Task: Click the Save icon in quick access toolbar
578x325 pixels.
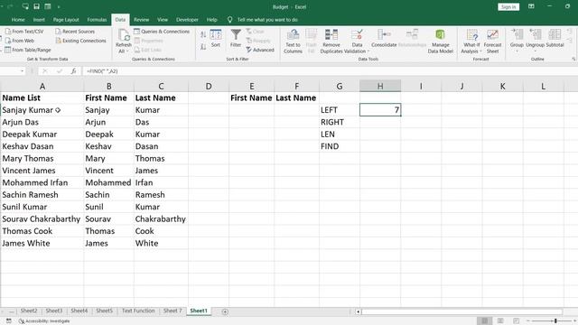Action: (36, 6)
